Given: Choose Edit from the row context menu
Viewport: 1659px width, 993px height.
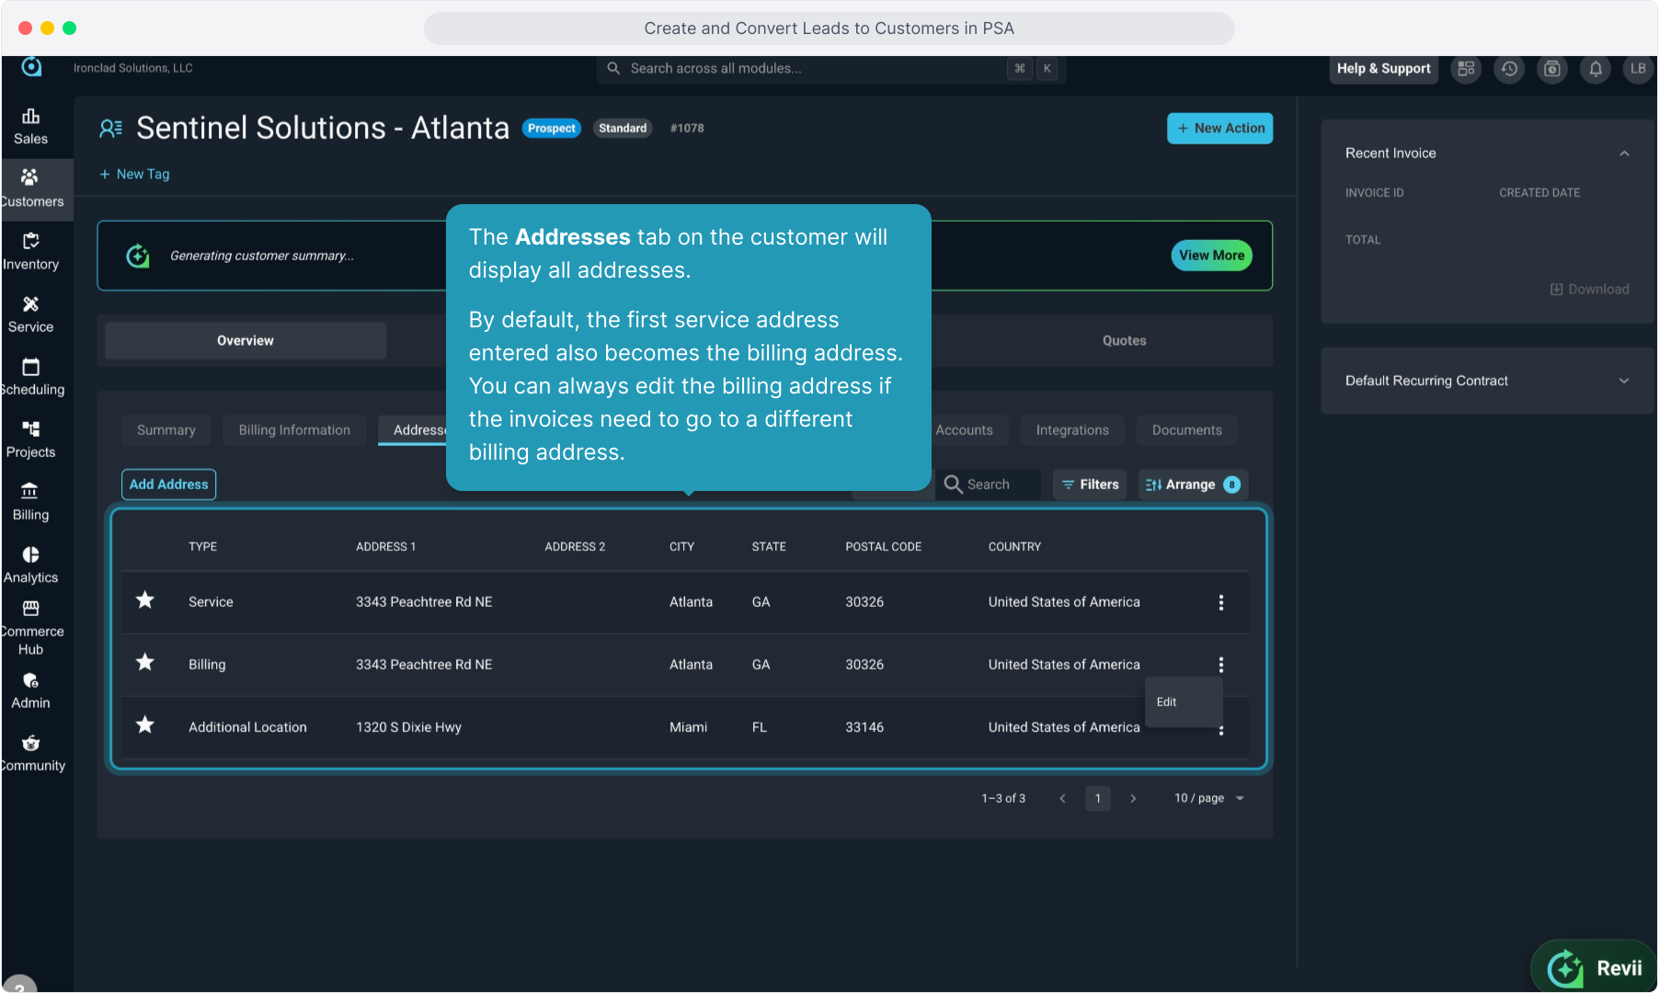Looking at the screenshot, I should coord(1184,702).
